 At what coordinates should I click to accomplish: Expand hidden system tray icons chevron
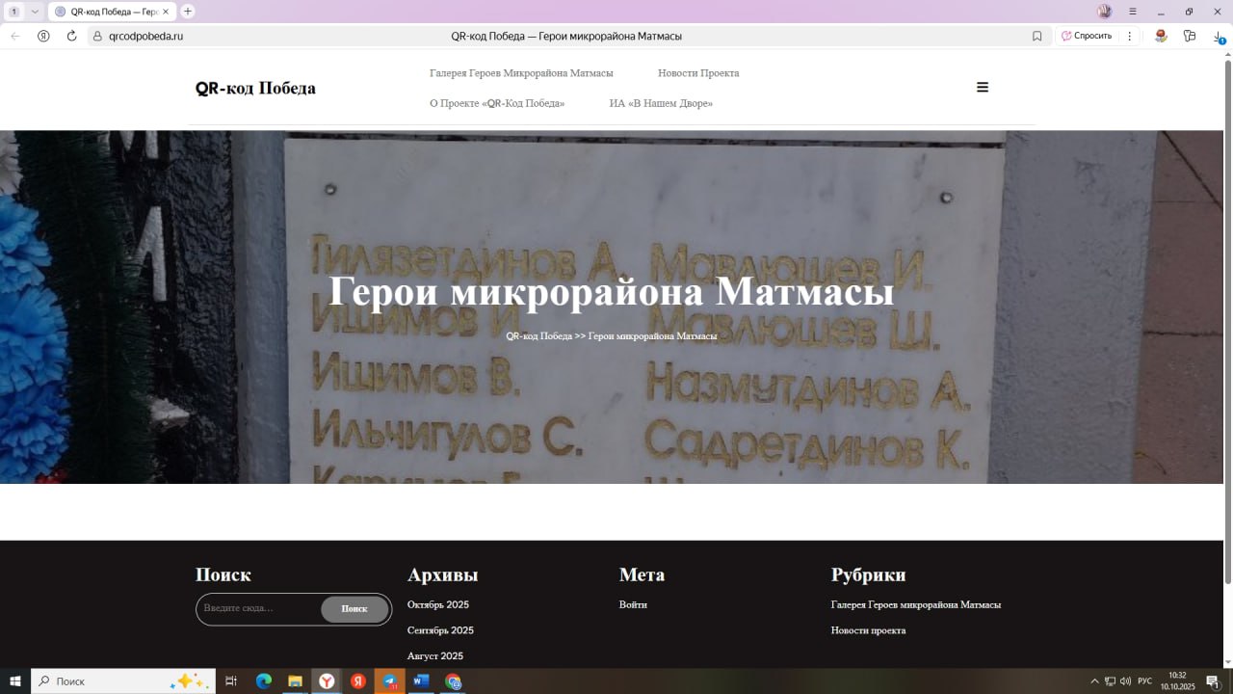pos(1094,681)
